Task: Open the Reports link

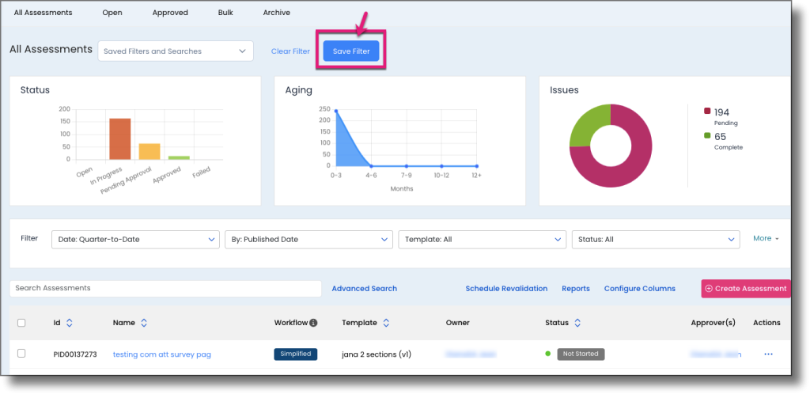Action: point(576,289)
